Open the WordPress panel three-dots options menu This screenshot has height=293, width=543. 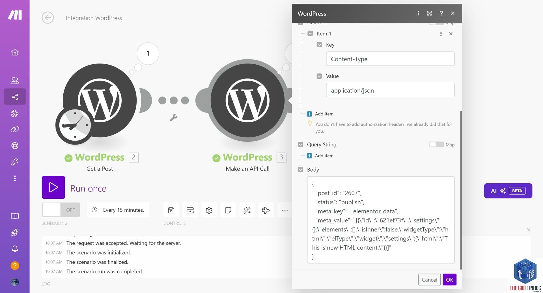(419, 13)
